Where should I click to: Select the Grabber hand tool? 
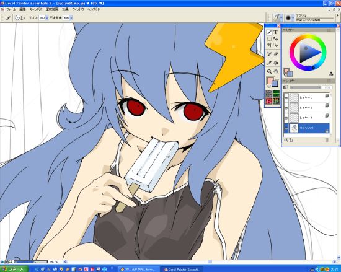pos(276,71)
